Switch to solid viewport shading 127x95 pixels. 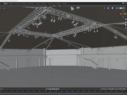tap(121, 8)
